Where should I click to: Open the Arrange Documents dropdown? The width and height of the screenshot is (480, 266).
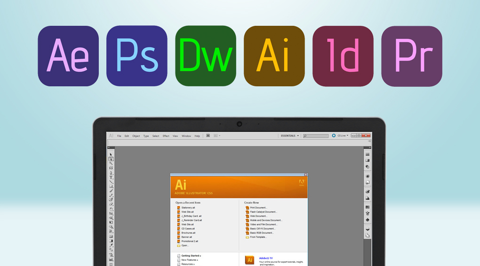217,136
